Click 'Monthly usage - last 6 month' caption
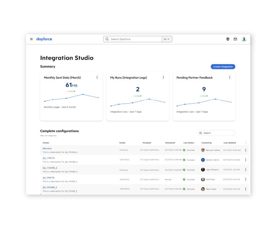Viewport: 277px width, 229px height. (60, 107)
